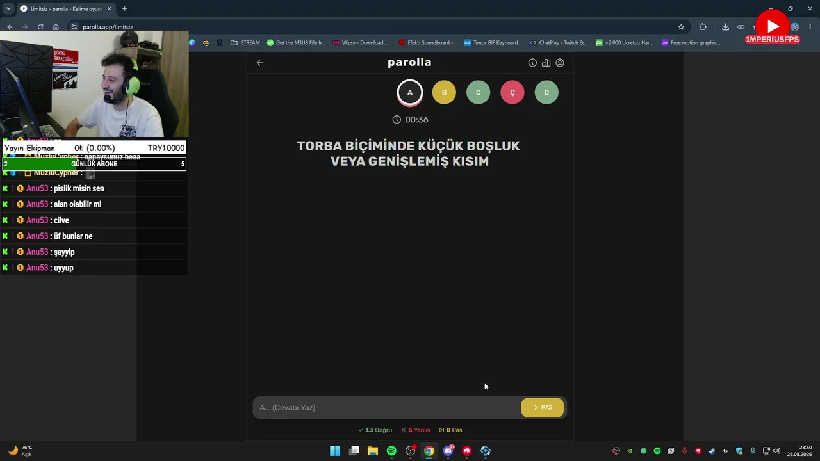Open the ChatPlay - Twitch bookmark

pyautogui.click(x=559, y=43)
